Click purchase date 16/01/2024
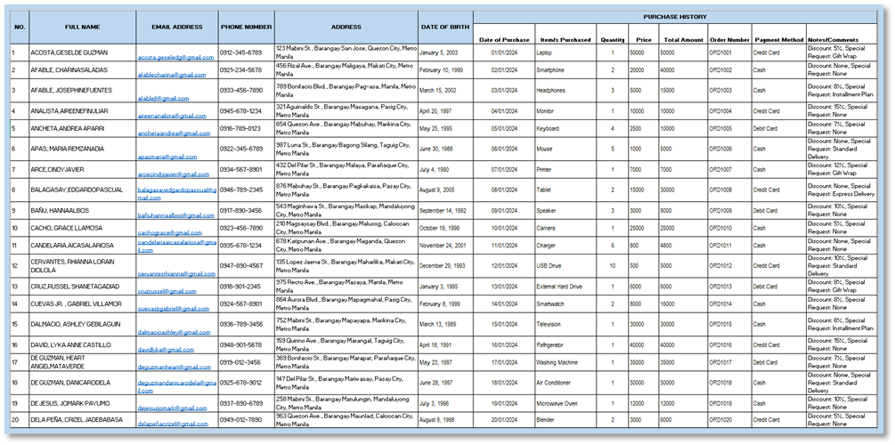895x445 pixels. click(504, 344)
